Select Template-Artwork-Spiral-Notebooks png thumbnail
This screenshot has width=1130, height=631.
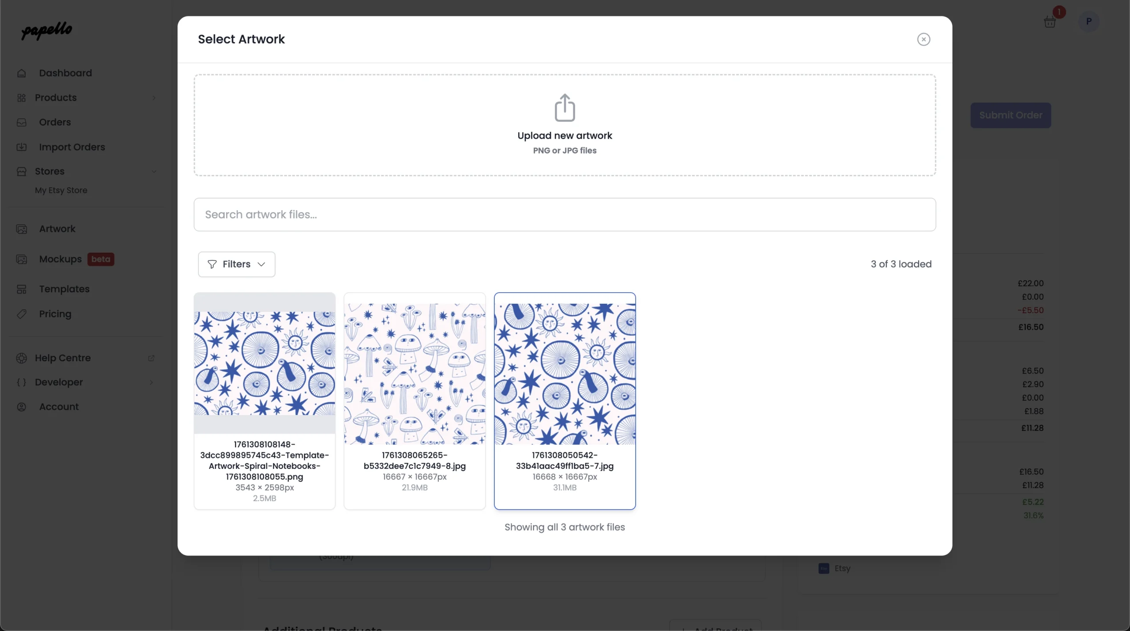264,363
